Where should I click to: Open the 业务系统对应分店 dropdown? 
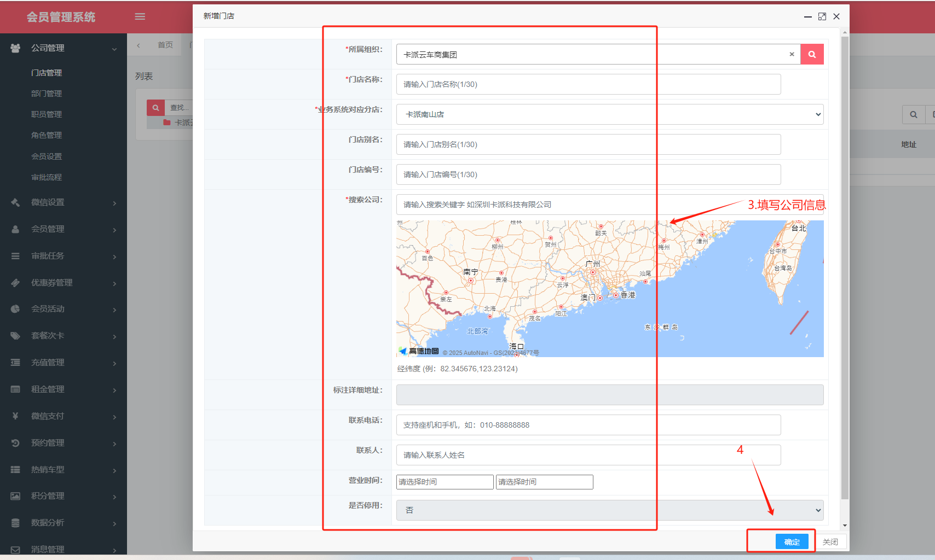(609, 114)
